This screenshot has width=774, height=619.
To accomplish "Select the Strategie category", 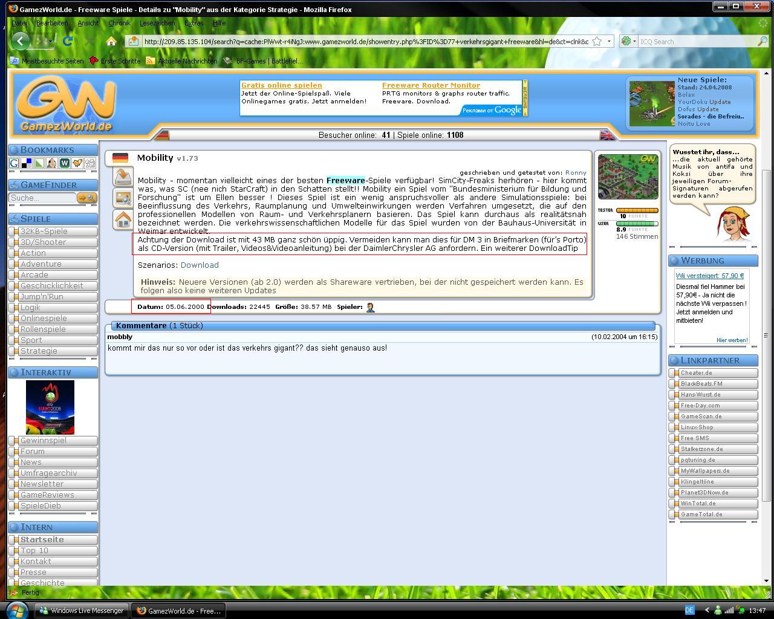I will click(x=54, y=351).
